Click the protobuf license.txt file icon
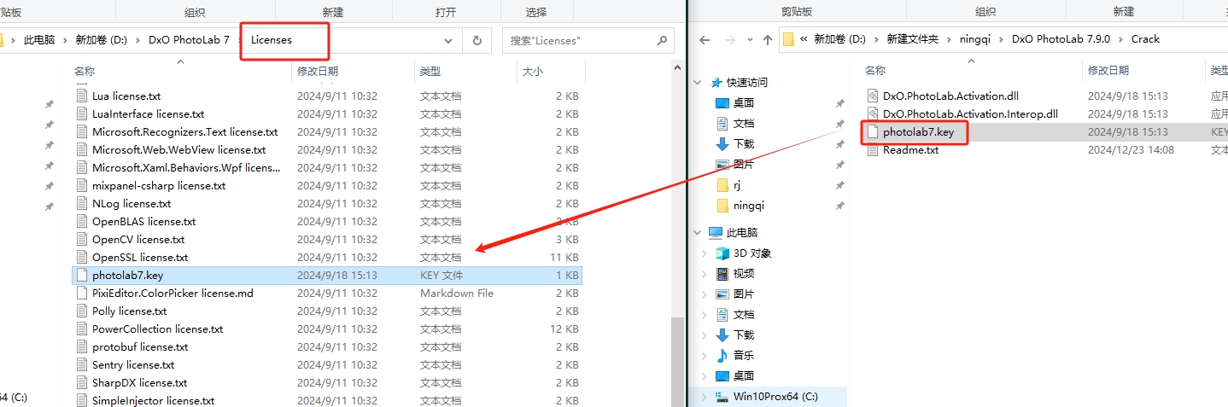 [x=82, y=346]
